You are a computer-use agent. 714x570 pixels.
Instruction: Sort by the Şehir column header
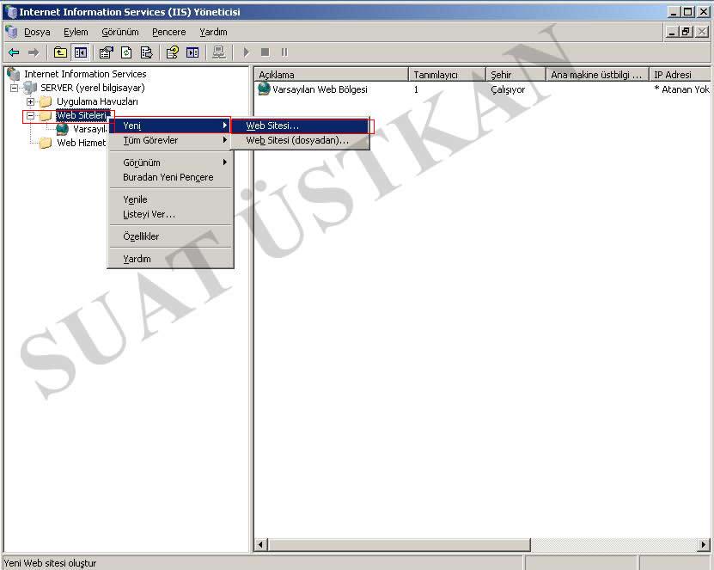coord(516,74)
